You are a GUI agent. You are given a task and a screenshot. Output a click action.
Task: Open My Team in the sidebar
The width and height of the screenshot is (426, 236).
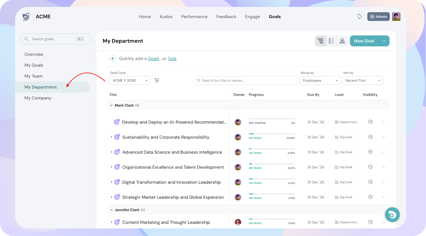tap(34, 76)
